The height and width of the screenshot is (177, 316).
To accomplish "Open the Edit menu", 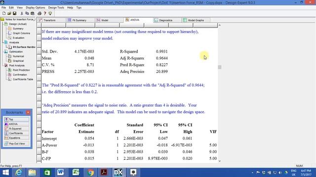I will pyautogui.click(x=11, y=8).
